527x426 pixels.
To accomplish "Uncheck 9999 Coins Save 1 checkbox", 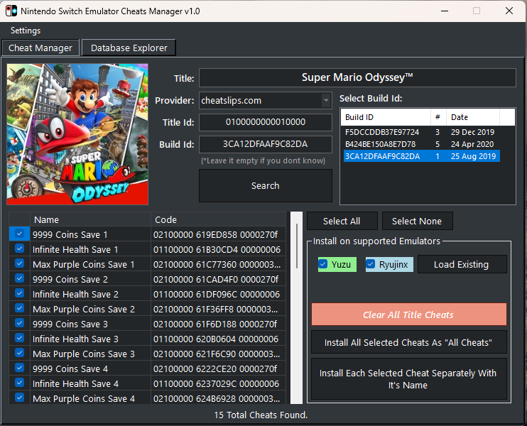I will [x=19, y=234].
